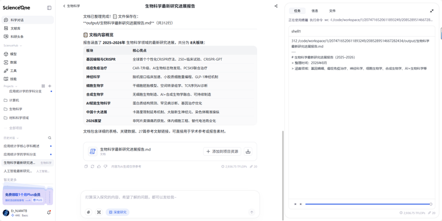Click 添加到项目资源 button
The height and width of the screenshot is (221, 442).
tap(222, 152)
